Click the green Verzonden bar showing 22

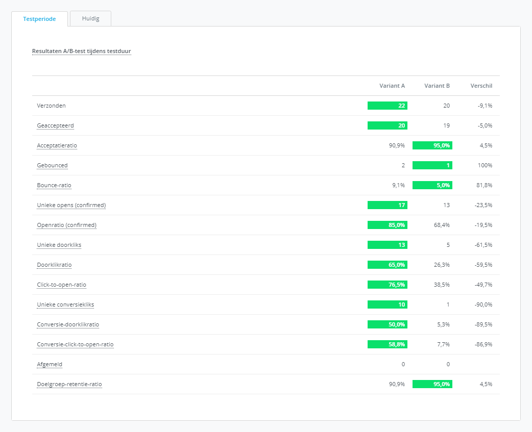[x=387, y=106]
